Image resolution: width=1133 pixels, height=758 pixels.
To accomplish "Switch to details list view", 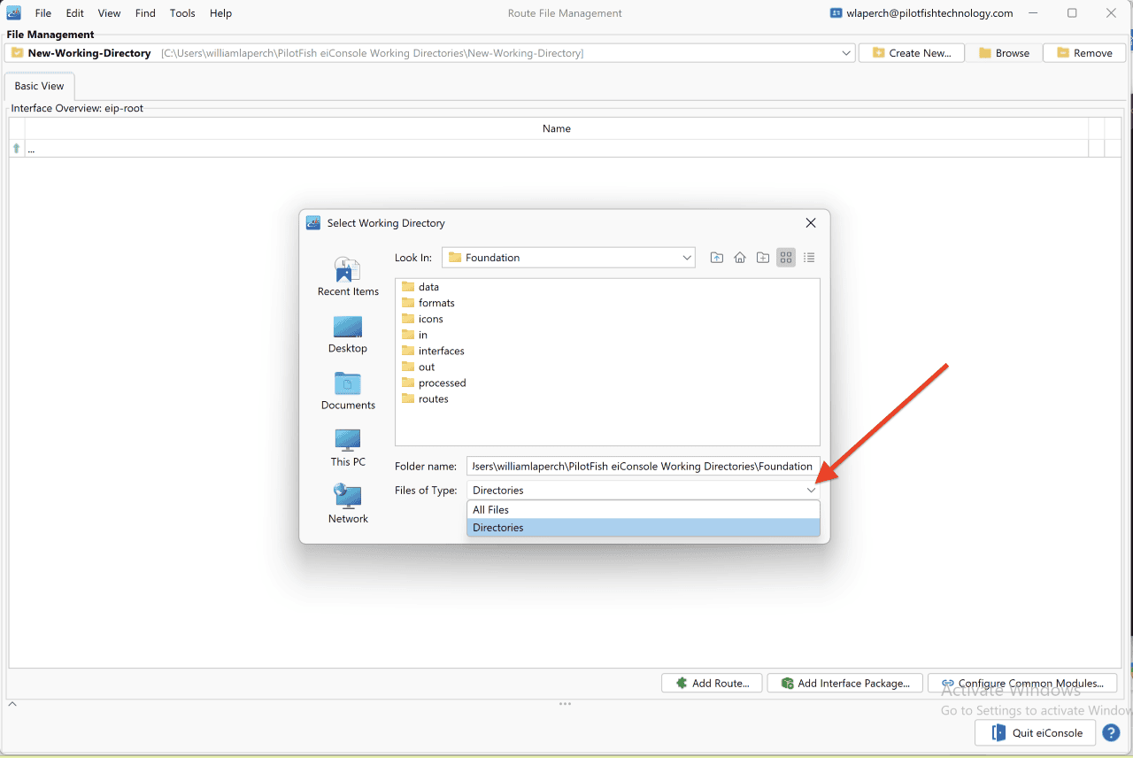I will (x=809, y=258).
